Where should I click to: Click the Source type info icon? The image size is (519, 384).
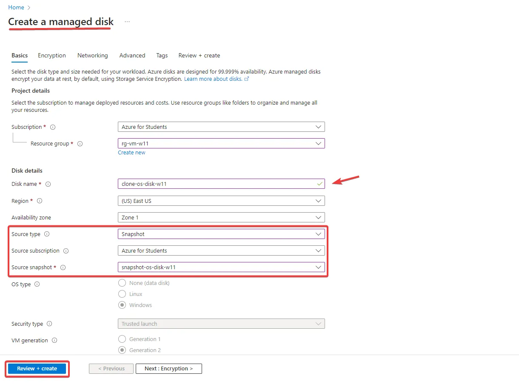[47, 234]
